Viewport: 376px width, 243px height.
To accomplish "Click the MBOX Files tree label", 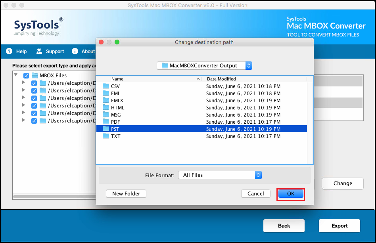I will click(53, 75).
